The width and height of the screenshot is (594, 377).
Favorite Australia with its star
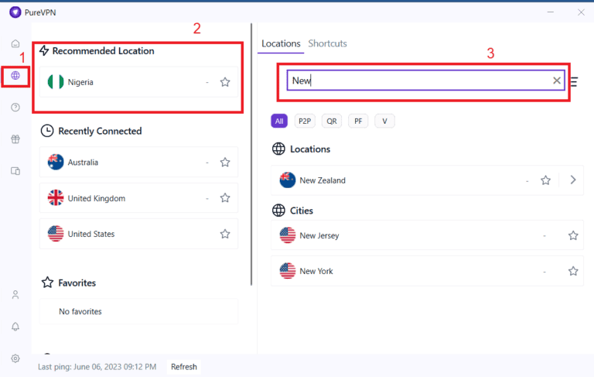pyautogui.click(x=225, y=163)
